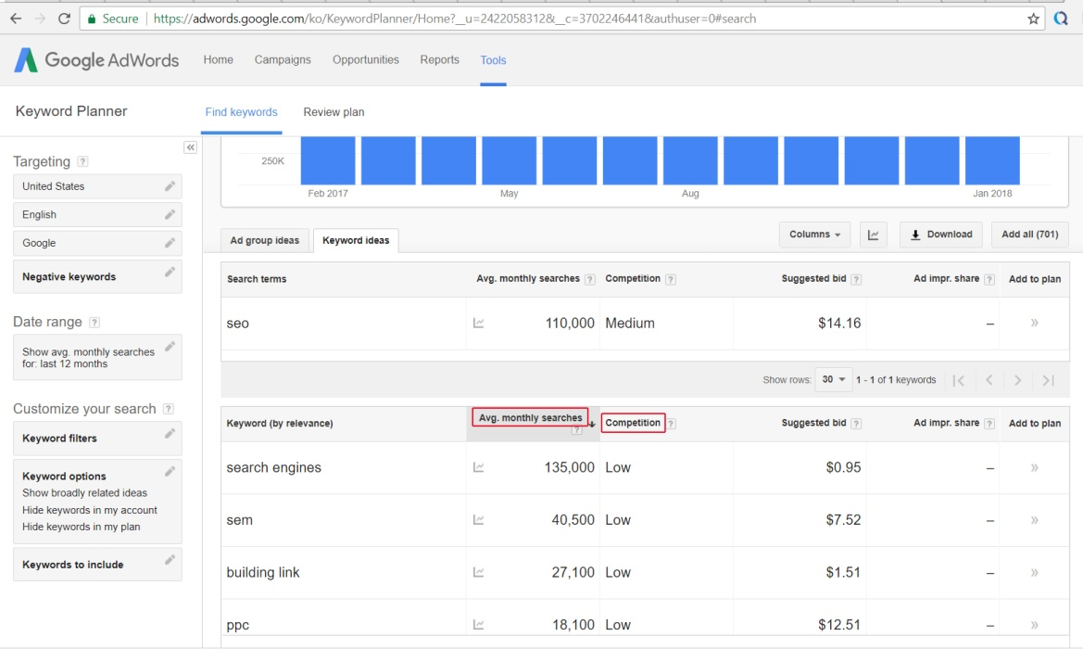The width and height of the screenshot is (1083, 649).
Task: Collapse the left sidebar panel
Action: pos(191,147)
